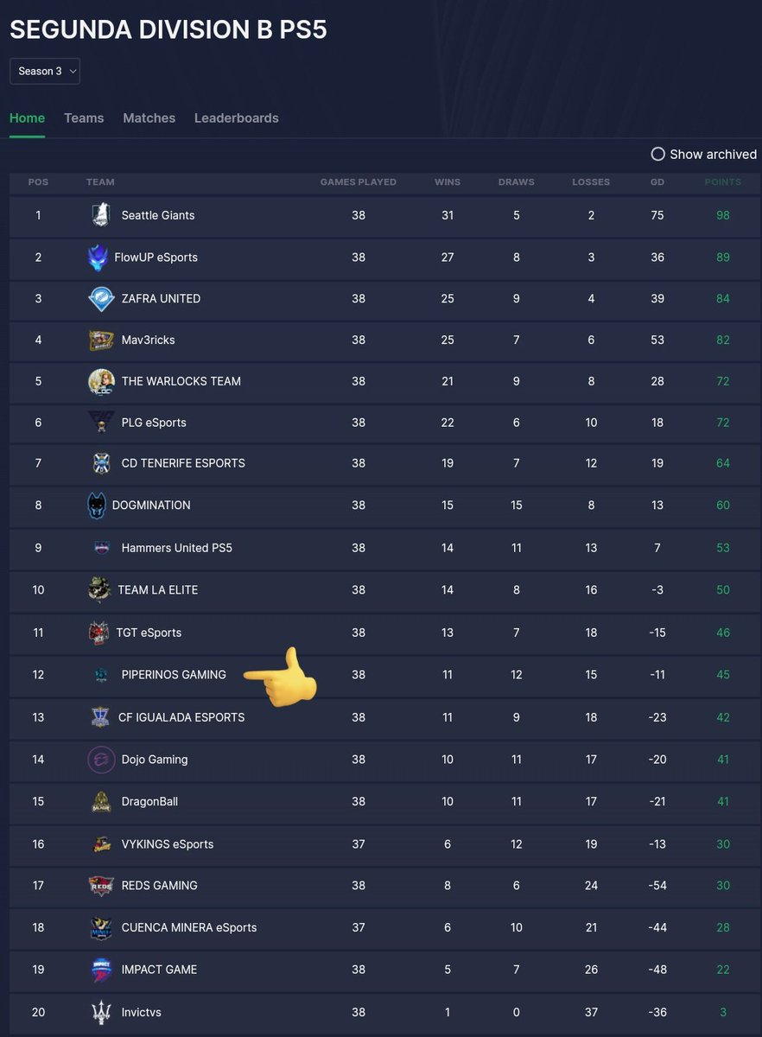Click the FlowUP eSports flame logo

coord(98,257)
